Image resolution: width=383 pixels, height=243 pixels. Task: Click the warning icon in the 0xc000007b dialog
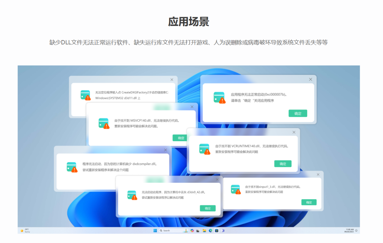click(x=220, y=98)
